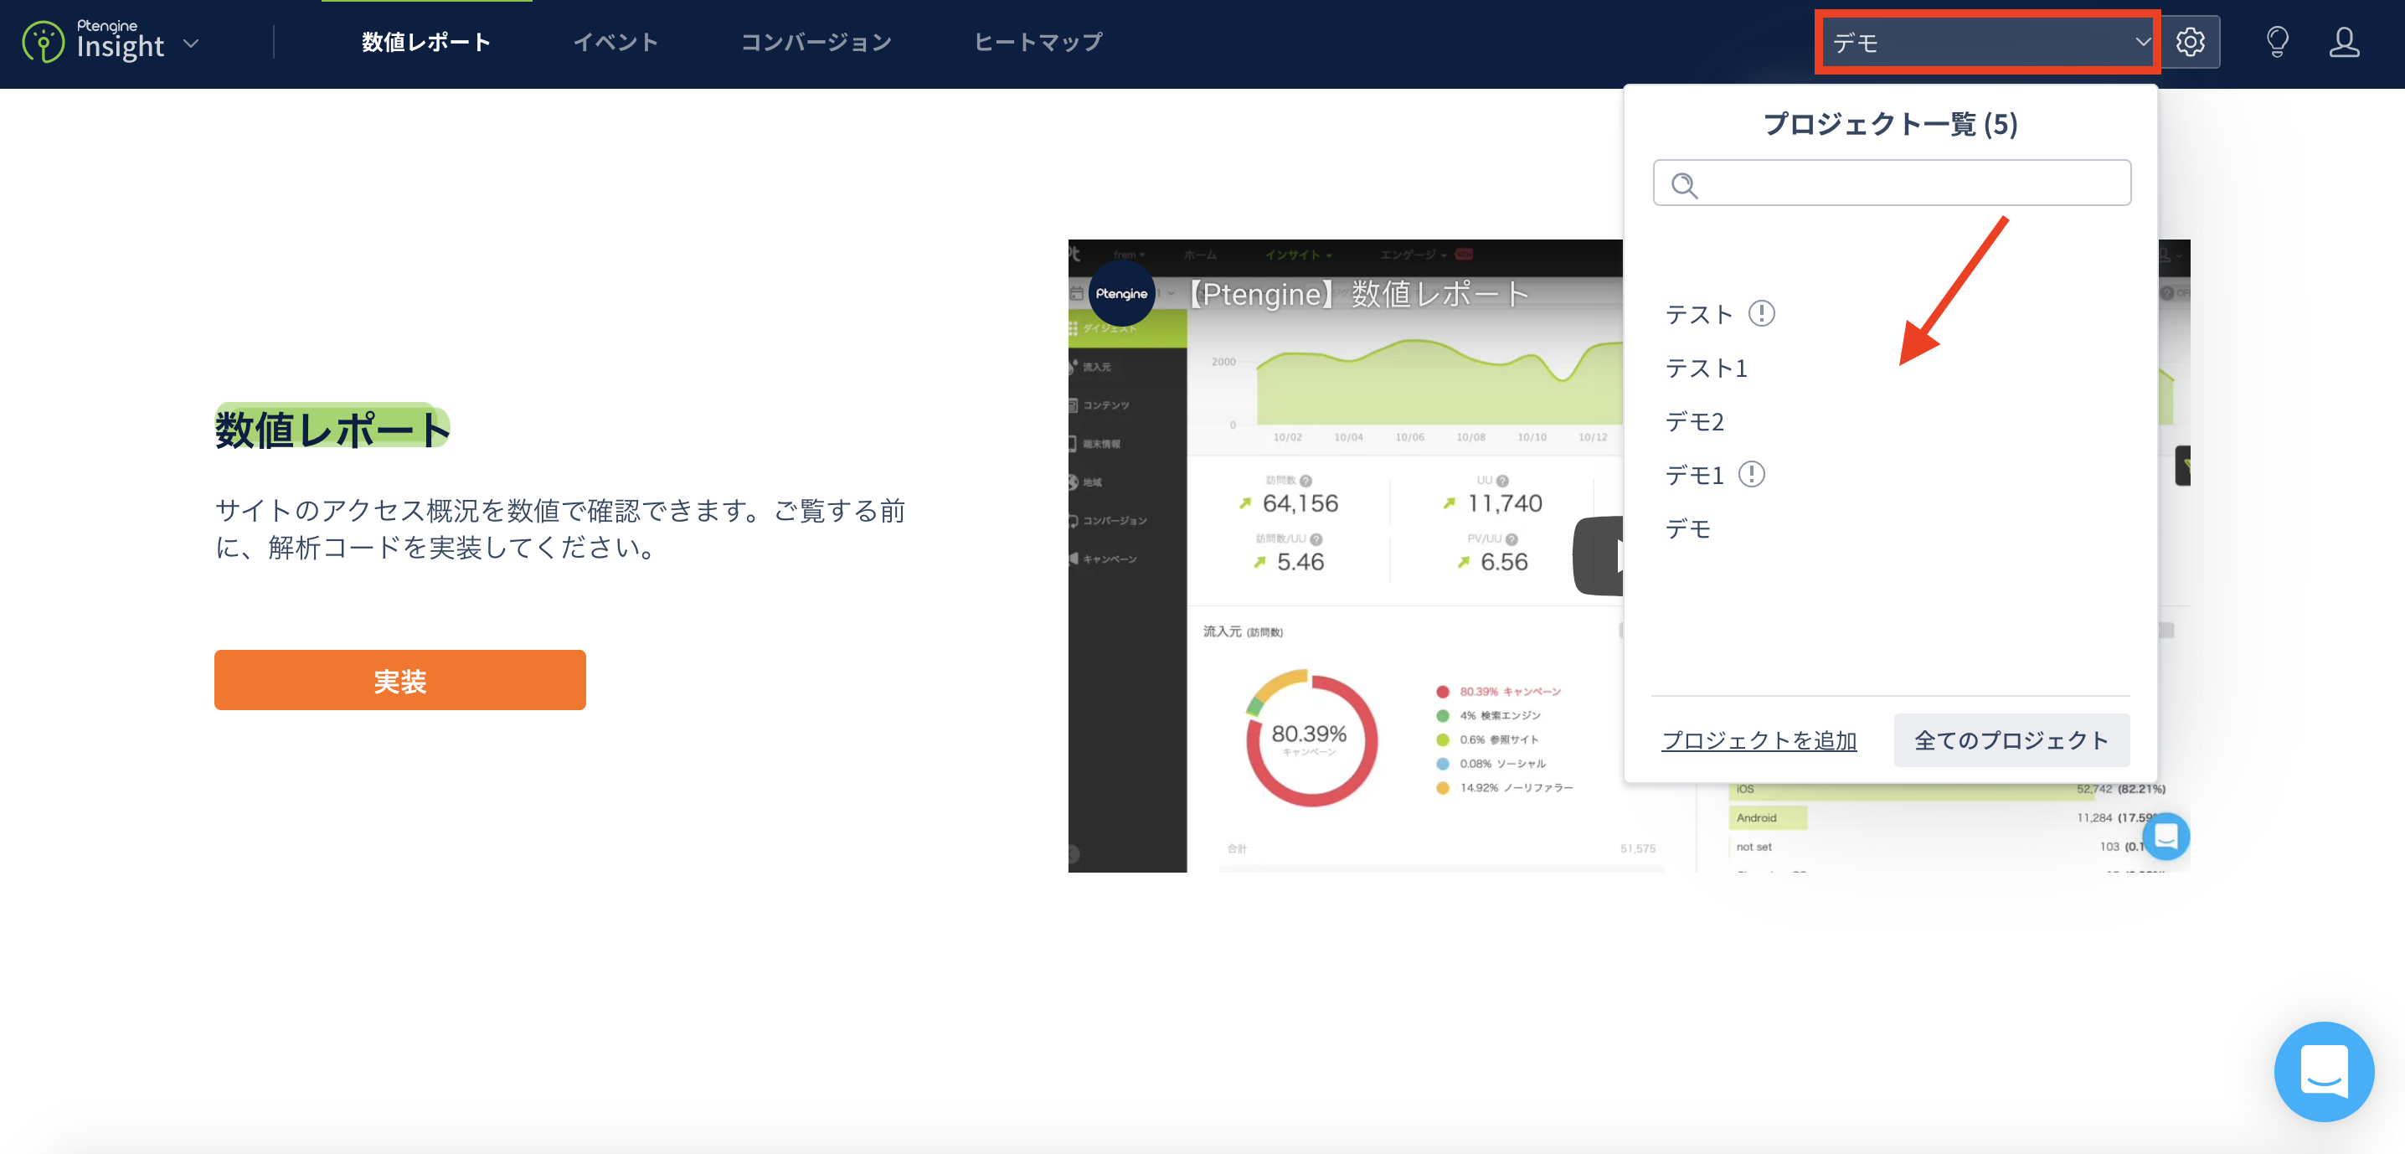Click the orange 実装 button
This screenshot has height=1154, width=2405.
[x=399, y=681]
